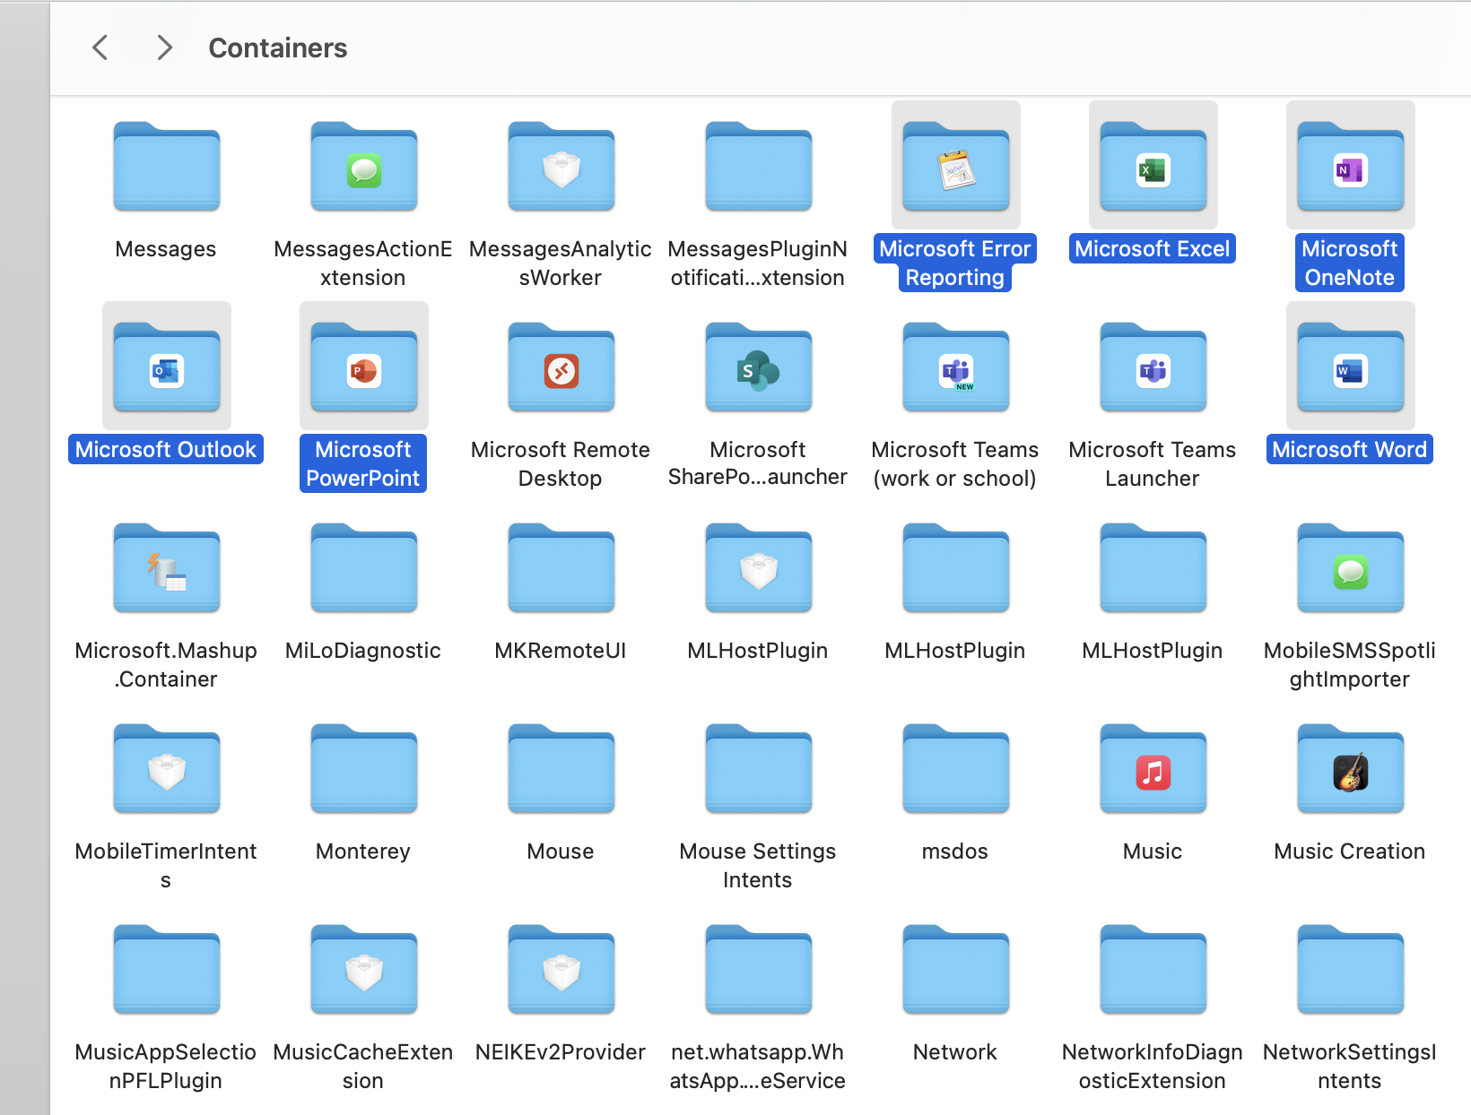The width and height of the screenshot is (1471, 1115).
Task: Click the "Microsoft Word" name label
Action: pyautogui.click(x=1350, y=449)
